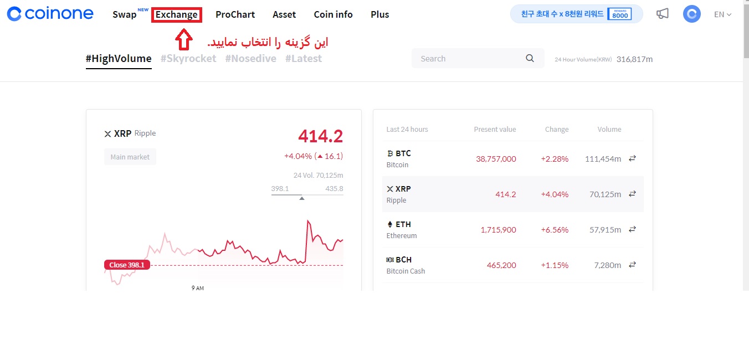Click the swap arrows icon in BTC row
This screenshot has height=345, width=749.
(x=632, y=158)
